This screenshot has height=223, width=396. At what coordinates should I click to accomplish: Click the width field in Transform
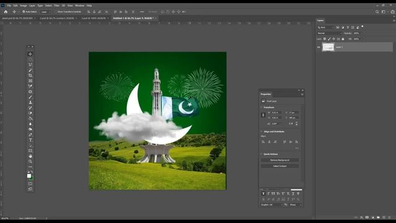point(277,113)
